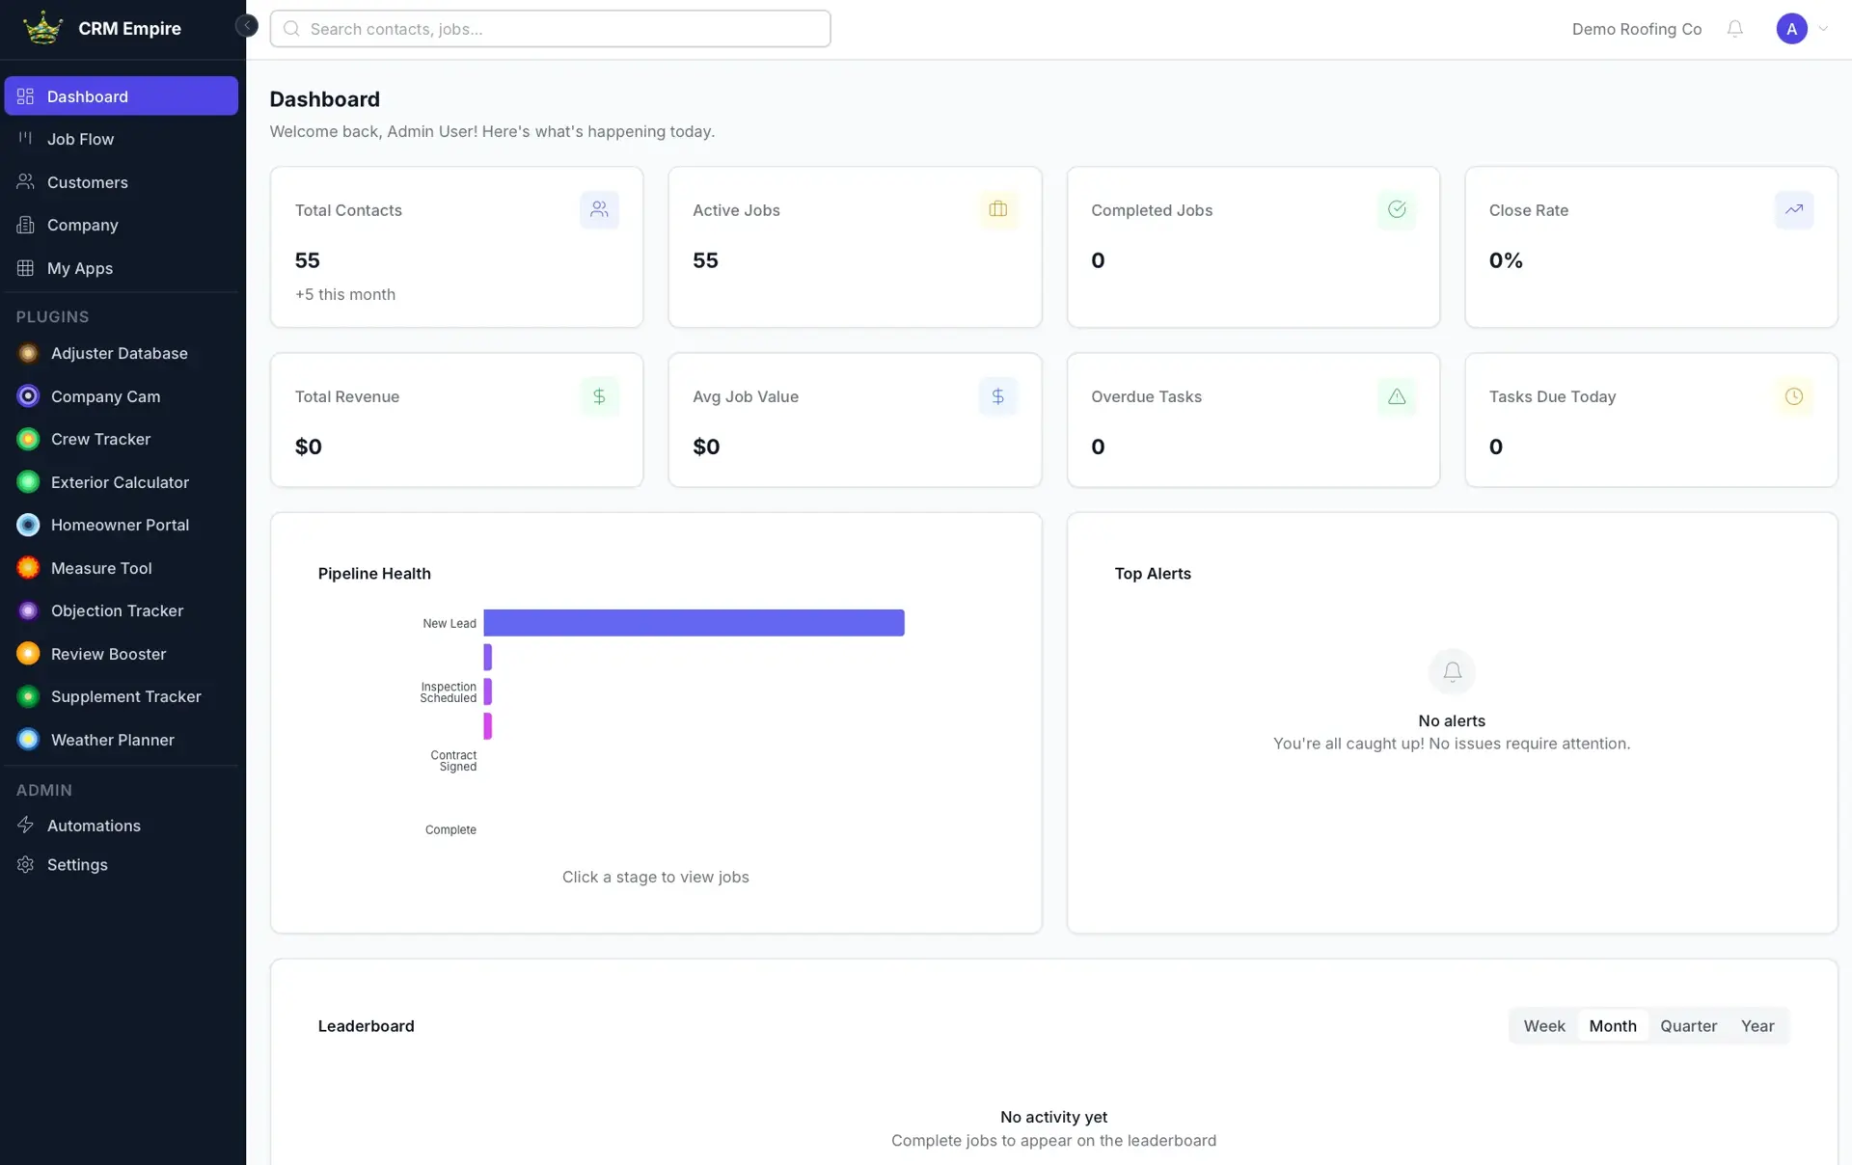Open the Company section

pyautogui.click(x=122, y=225)
